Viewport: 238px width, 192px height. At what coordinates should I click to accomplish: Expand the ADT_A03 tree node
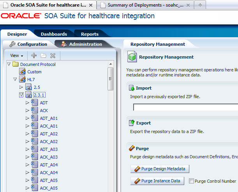tap(27, 149)
